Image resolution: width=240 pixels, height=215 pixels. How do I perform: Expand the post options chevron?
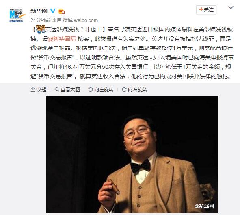231,7
